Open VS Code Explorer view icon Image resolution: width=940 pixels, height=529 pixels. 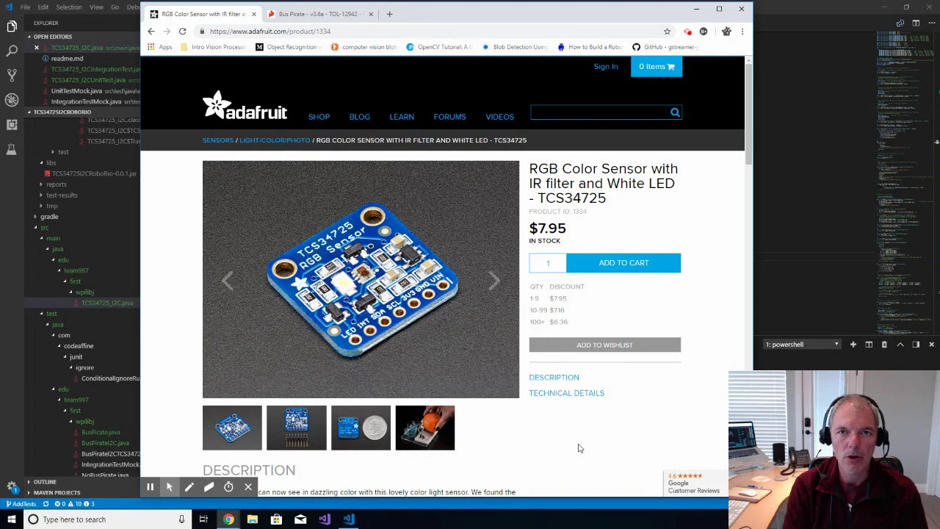click(12, 26)
